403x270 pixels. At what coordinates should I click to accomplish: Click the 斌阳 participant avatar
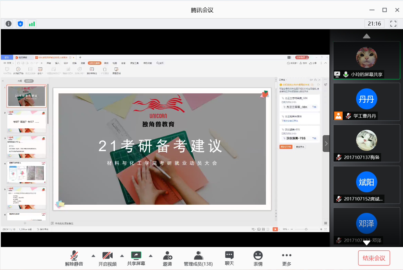(366, 182)
